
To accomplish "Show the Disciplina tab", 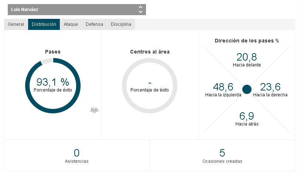I will (121, 24).
